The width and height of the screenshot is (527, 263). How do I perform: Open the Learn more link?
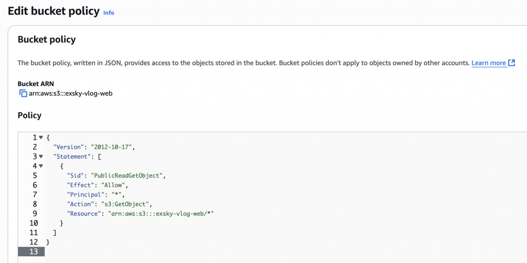(x=488, y=63)
